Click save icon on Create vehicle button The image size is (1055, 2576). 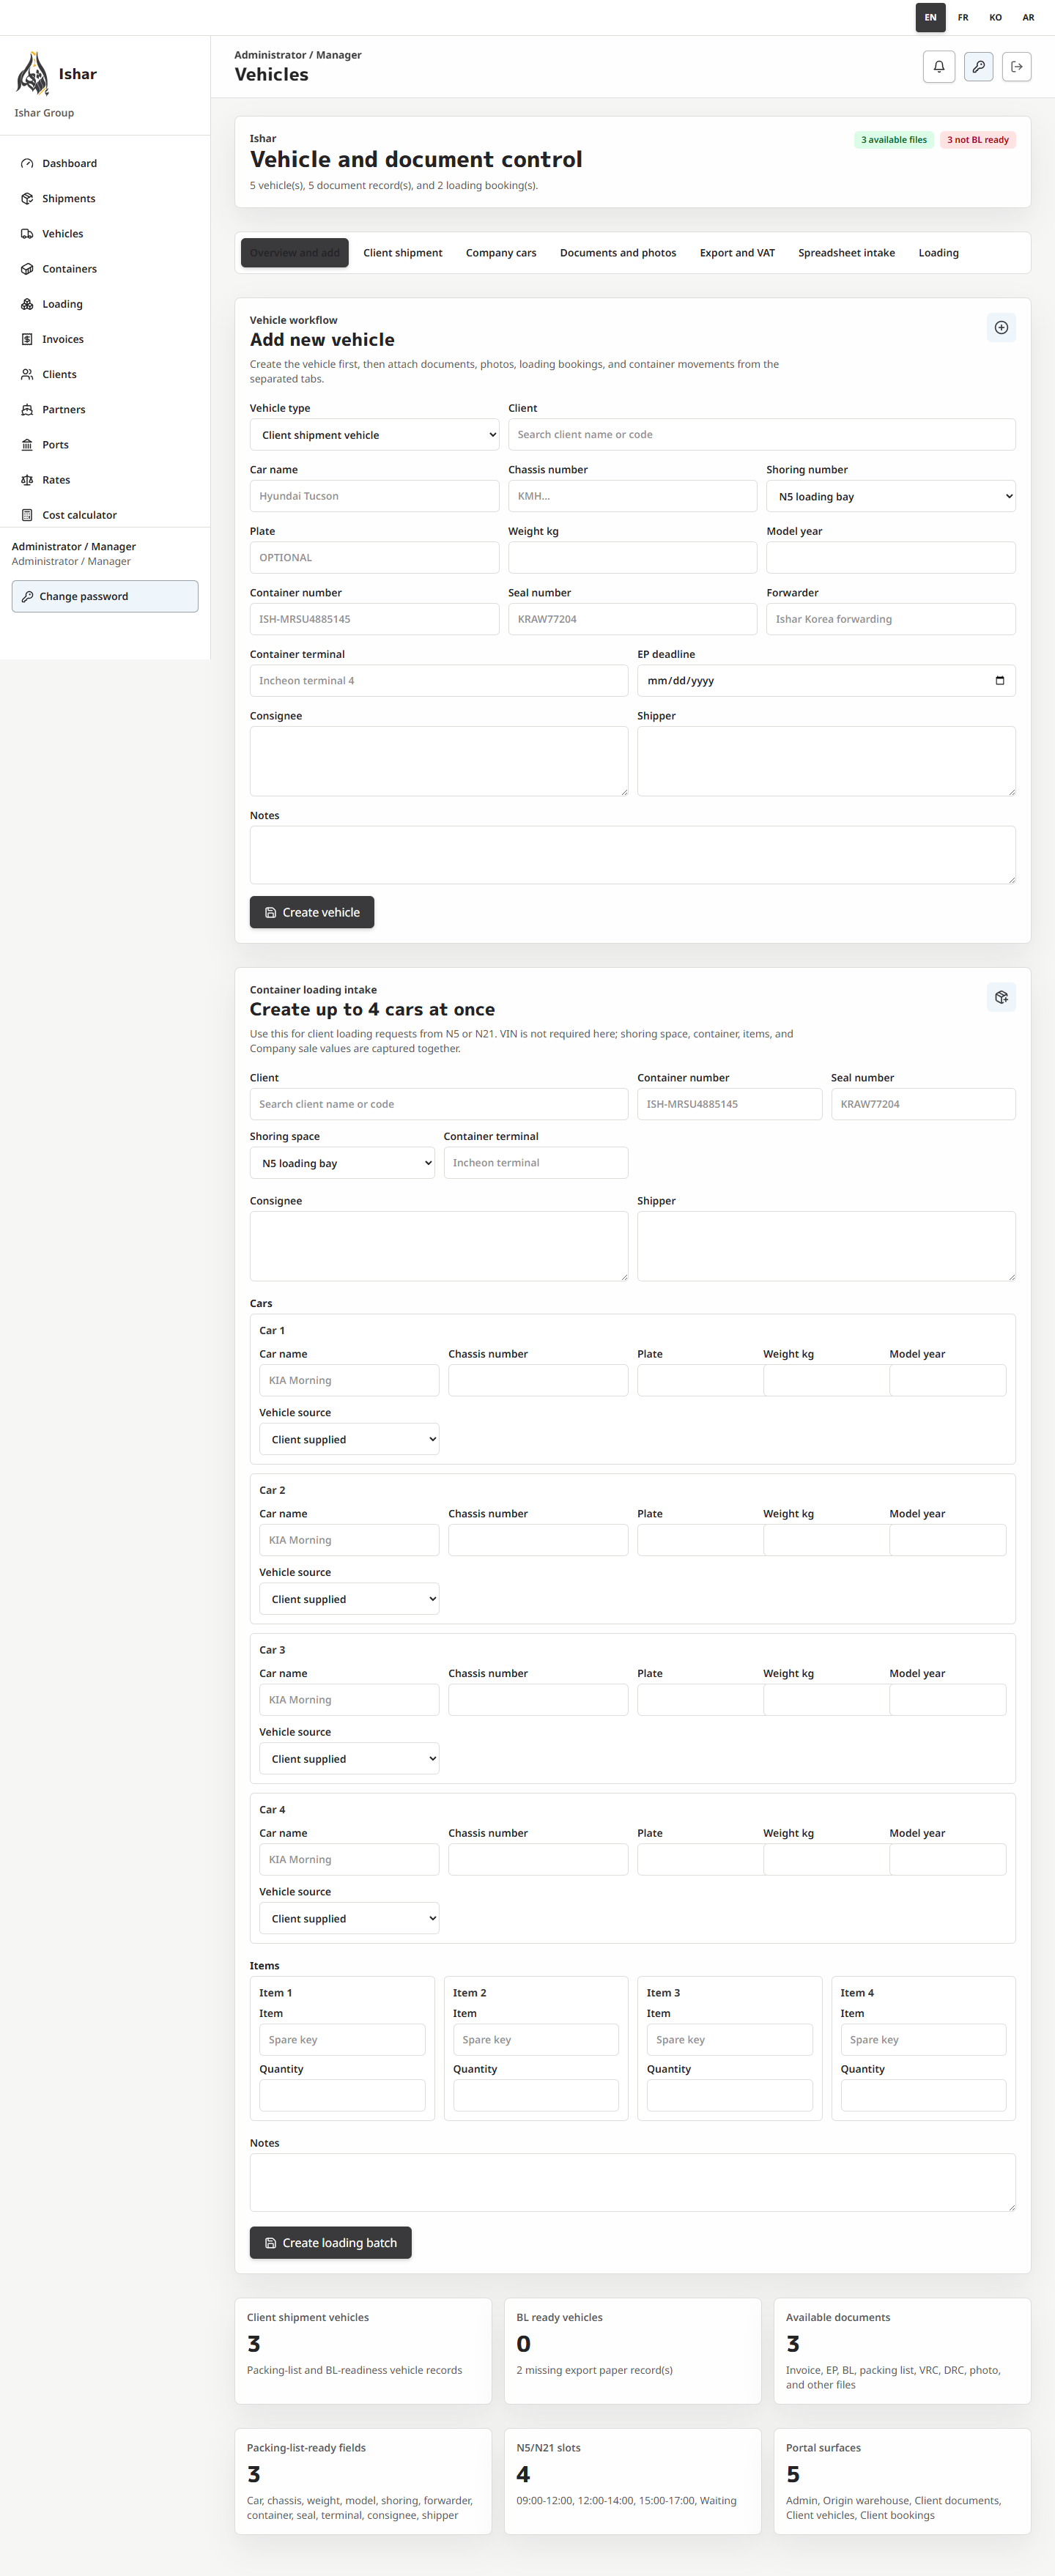pyautogui.click(x=270, y=912)
